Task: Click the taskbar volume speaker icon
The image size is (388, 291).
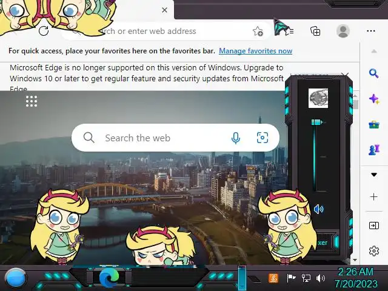Action: 321,278
